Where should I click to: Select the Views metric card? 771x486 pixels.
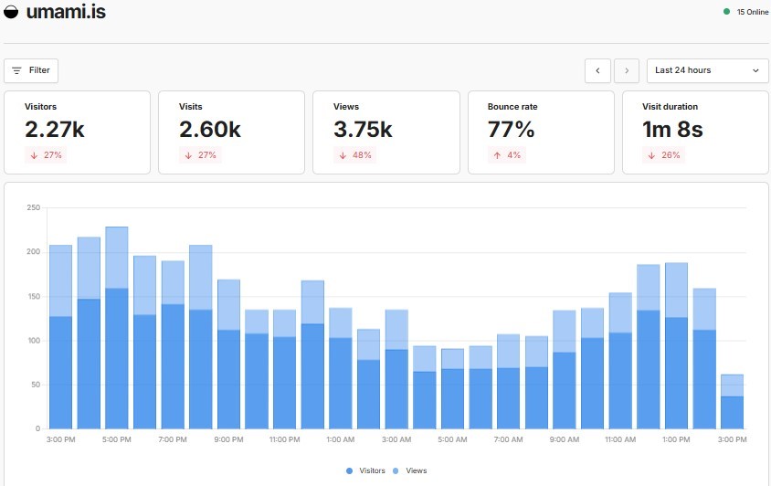[x=385, y=132]
